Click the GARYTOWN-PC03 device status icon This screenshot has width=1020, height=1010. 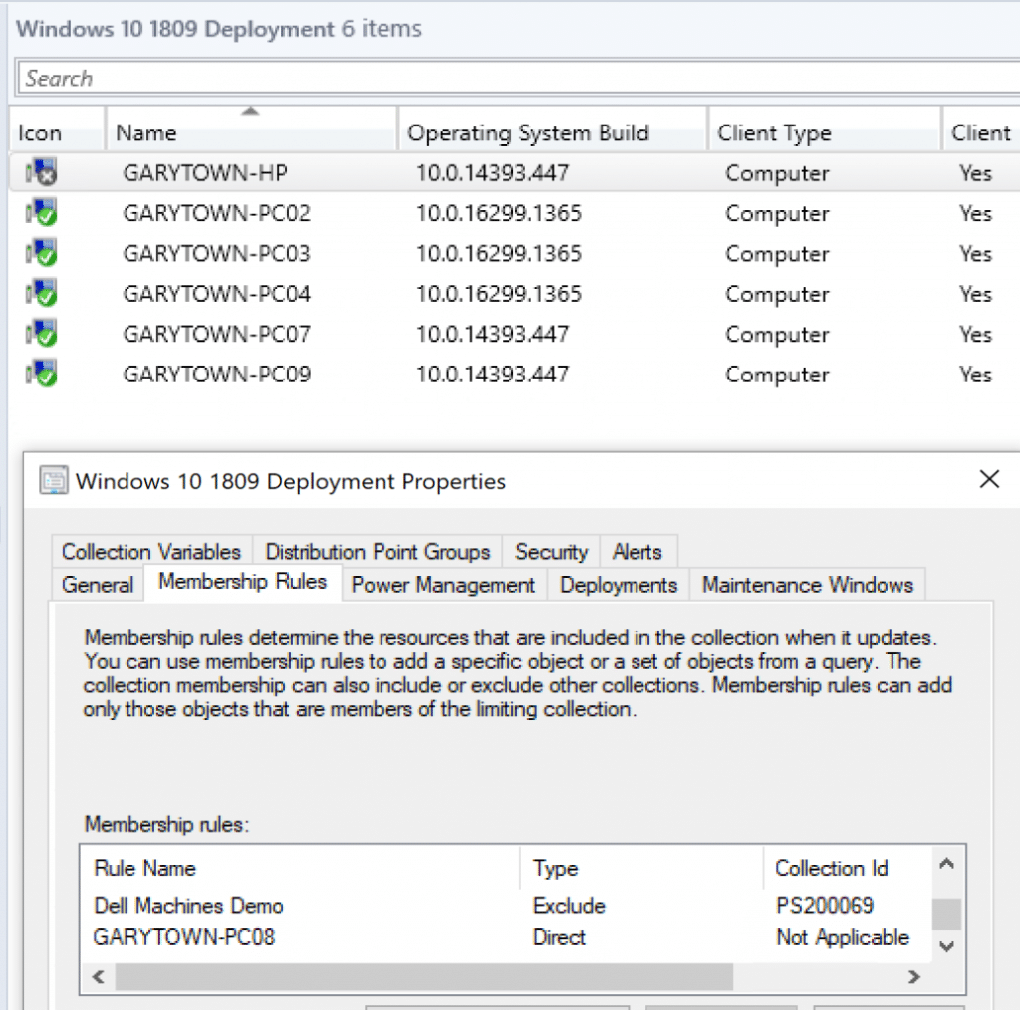click(x=42, y=254)
